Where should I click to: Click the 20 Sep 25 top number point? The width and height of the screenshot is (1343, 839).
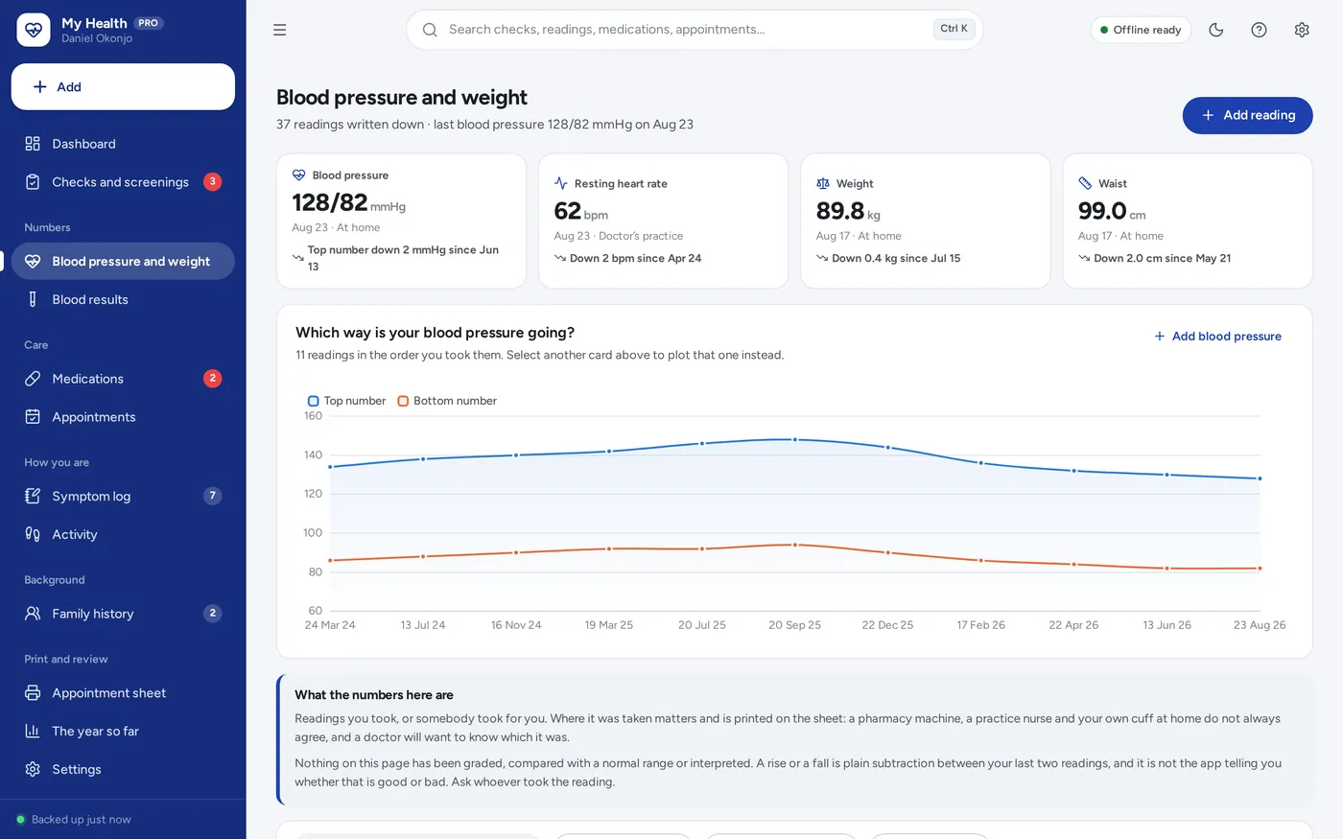[795, 439]
